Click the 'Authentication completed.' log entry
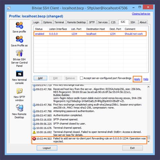160x160 pixels. [68, 115]
